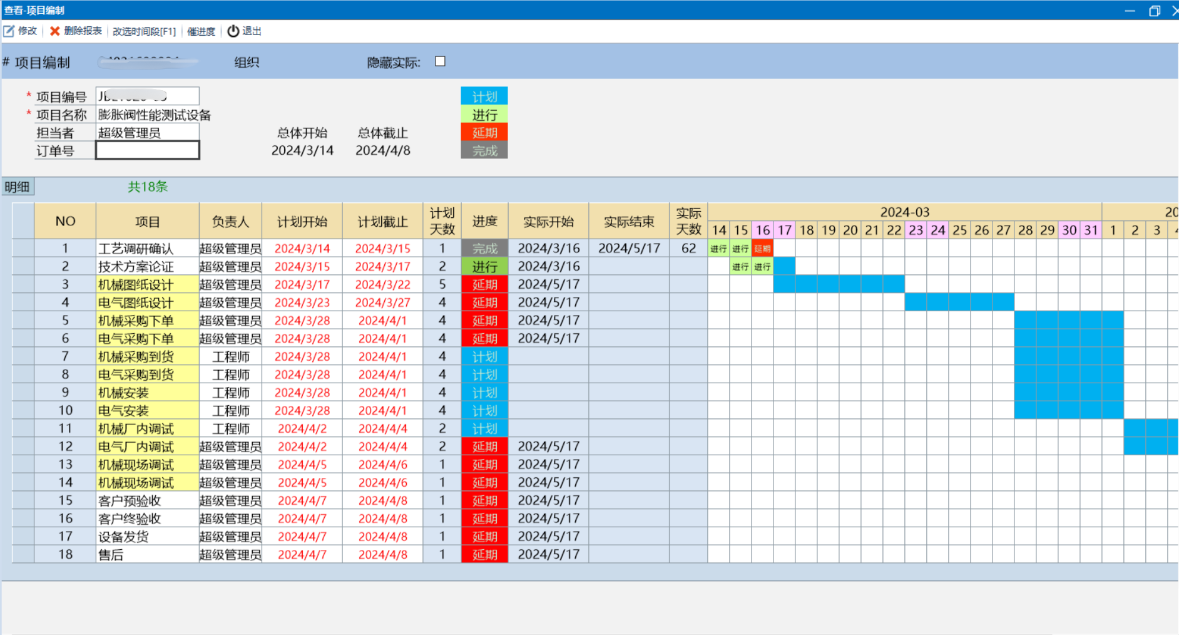Select the 明细 tab
Screen dimensions: 1179x635
coord(18,187)
